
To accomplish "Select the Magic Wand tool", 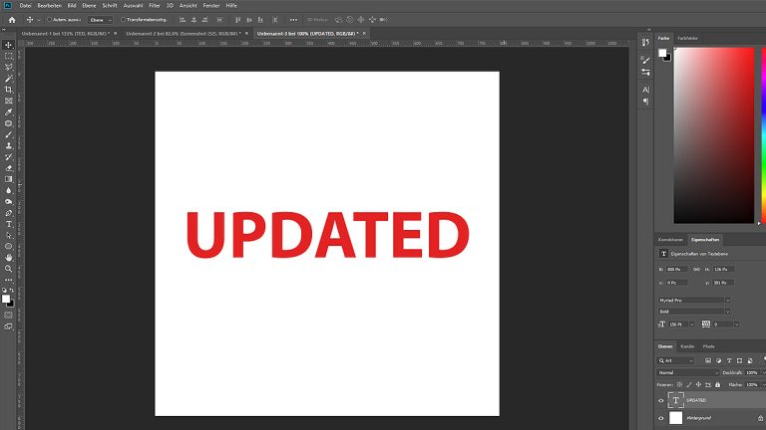I will [8, 79].
